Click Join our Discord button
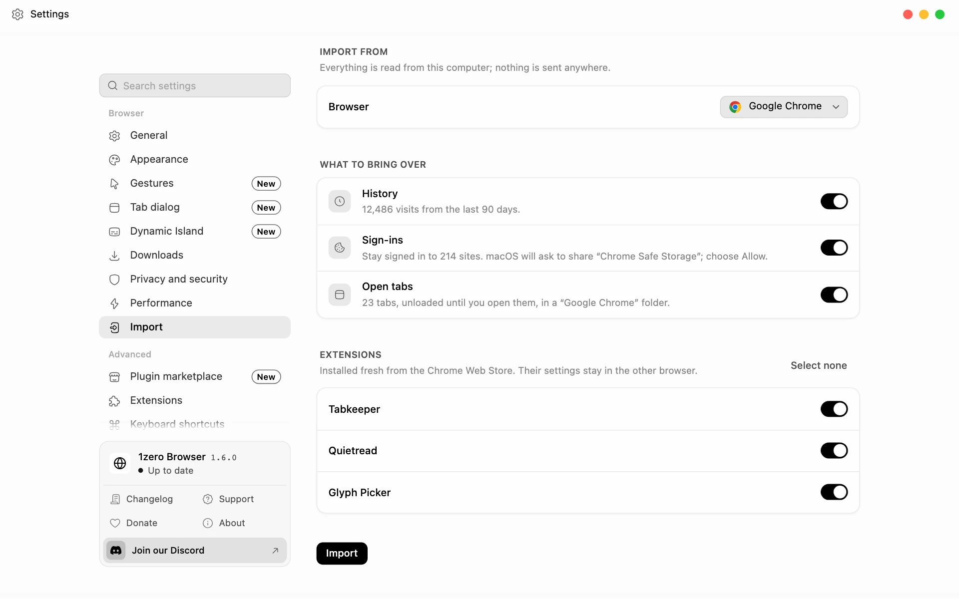Viewport: 959px width, 599px height. coord(195,550)
